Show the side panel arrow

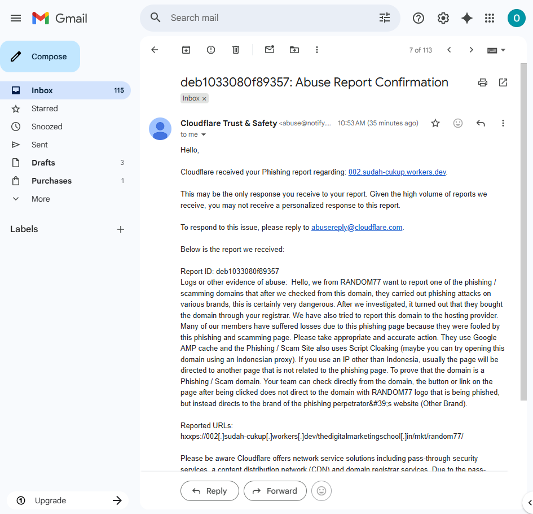[x=530, y=503]
